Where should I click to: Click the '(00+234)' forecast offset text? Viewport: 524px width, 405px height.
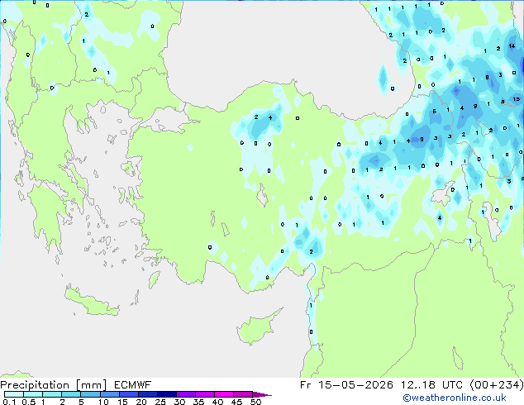coord(497,385)
